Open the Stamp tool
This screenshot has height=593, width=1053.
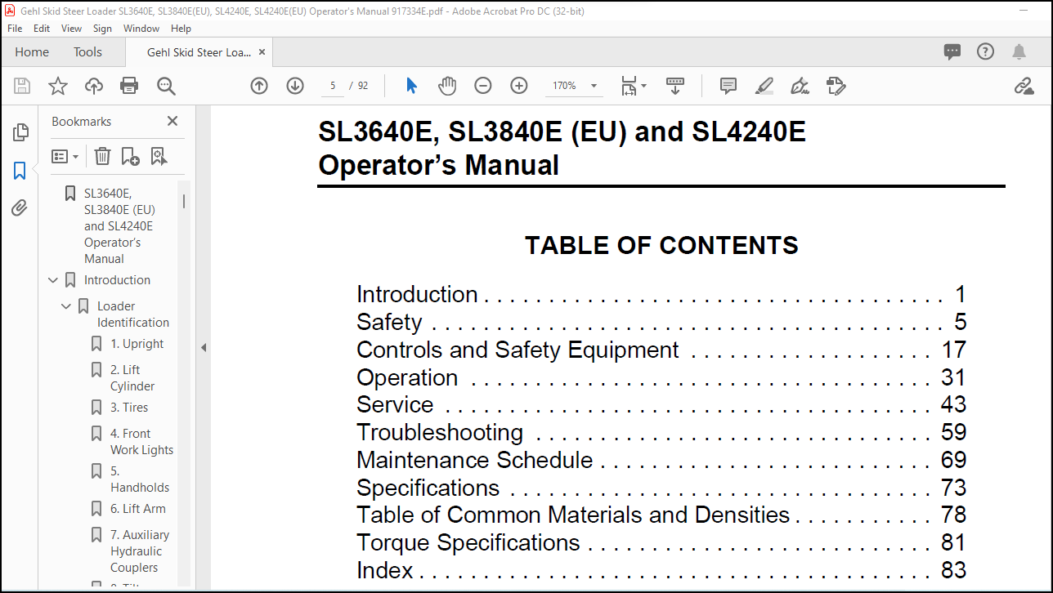pyautogui.click(x=836, y=86)
